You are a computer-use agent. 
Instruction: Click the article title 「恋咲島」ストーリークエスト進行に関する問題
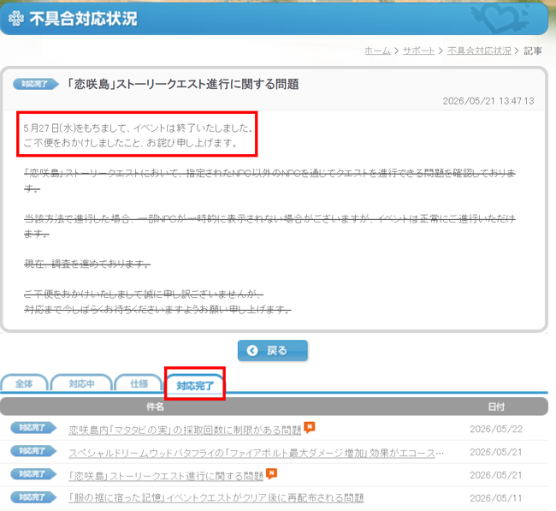tap(182, 85)
